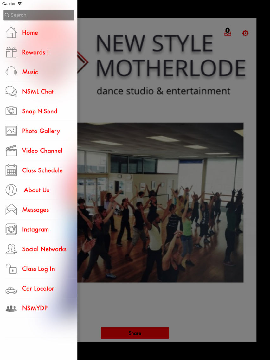This screenshot has width=270, height=360.
Task: Click the picture frame icon for Photo Gallery
Action: coord(11,131)
